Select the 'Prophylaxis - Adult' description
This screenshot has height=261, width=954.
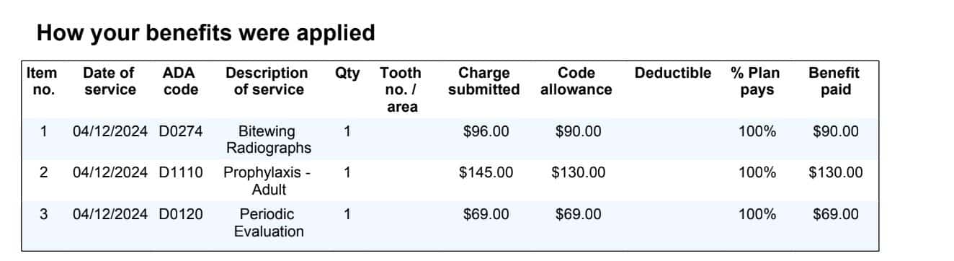(269, 181)
